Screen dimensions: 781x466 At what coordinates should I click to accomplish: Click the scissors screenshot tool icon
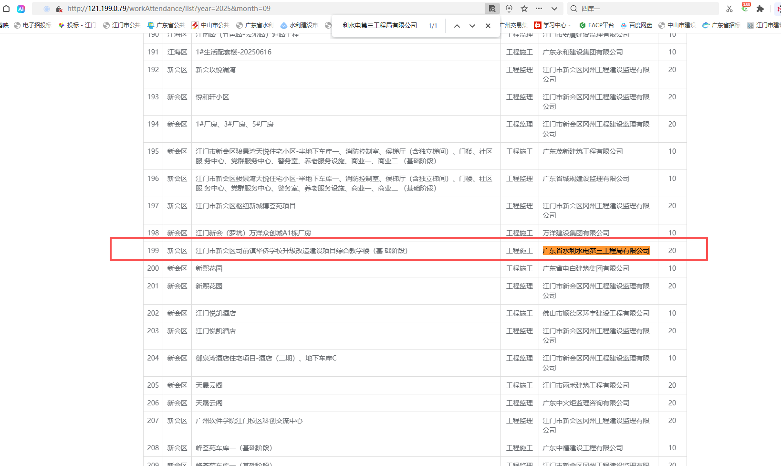coord(729,9)
